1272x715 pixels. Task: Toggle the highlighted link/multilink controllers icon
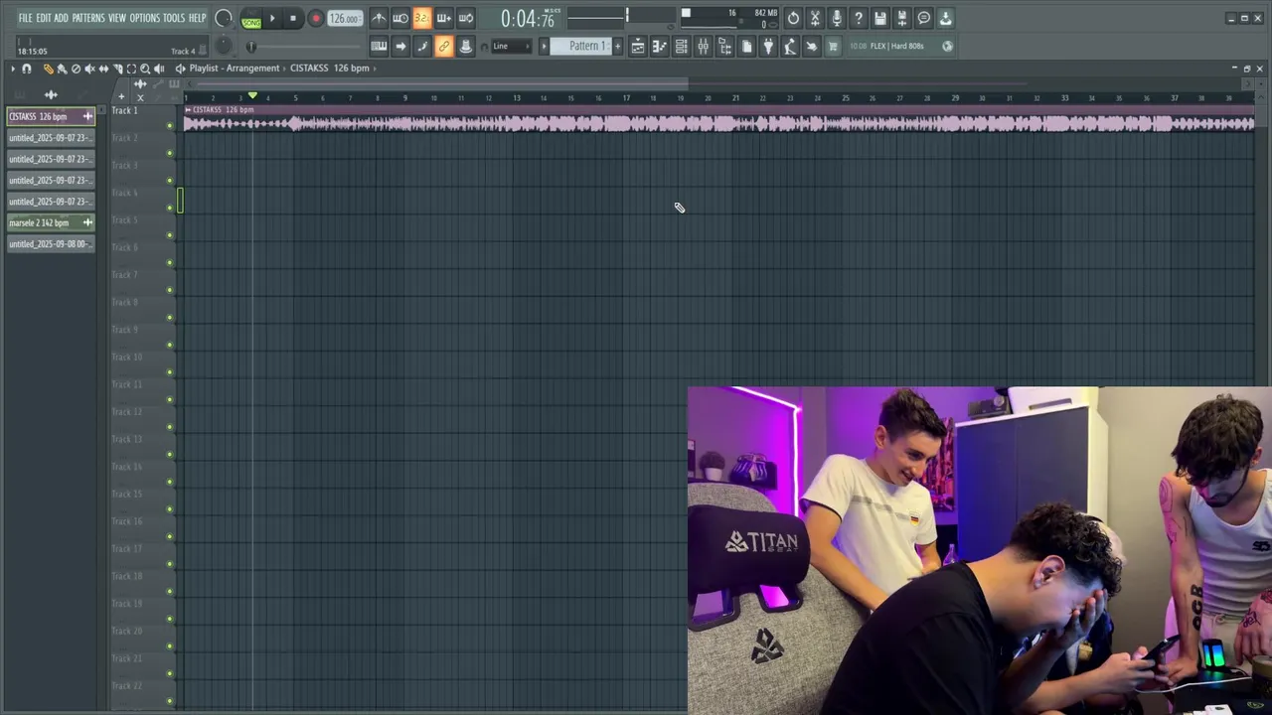(x=444, y=46)
